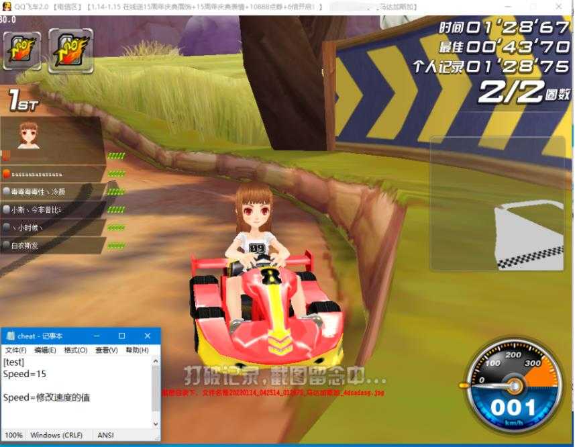Click the 1ST rank badge
Viewport: 575px width, 447px height.
pos(21,100)
